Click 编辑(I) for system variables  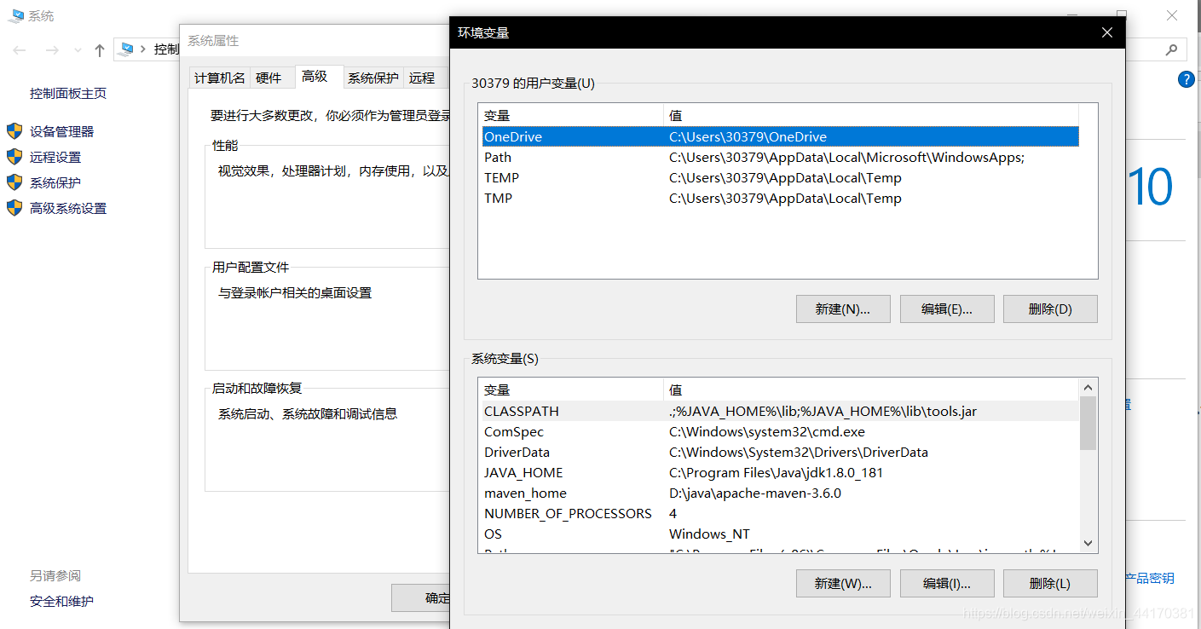click(947, 583)
